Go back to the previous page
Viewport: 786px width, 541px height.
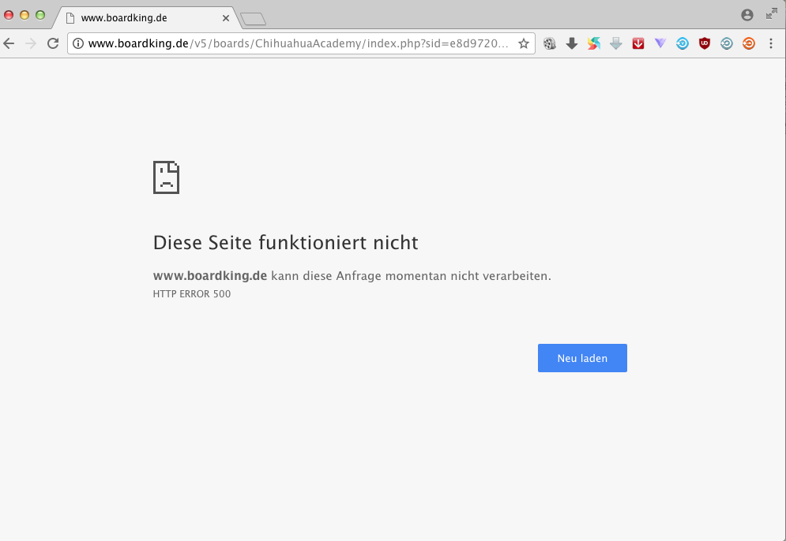tap(9, 43)
